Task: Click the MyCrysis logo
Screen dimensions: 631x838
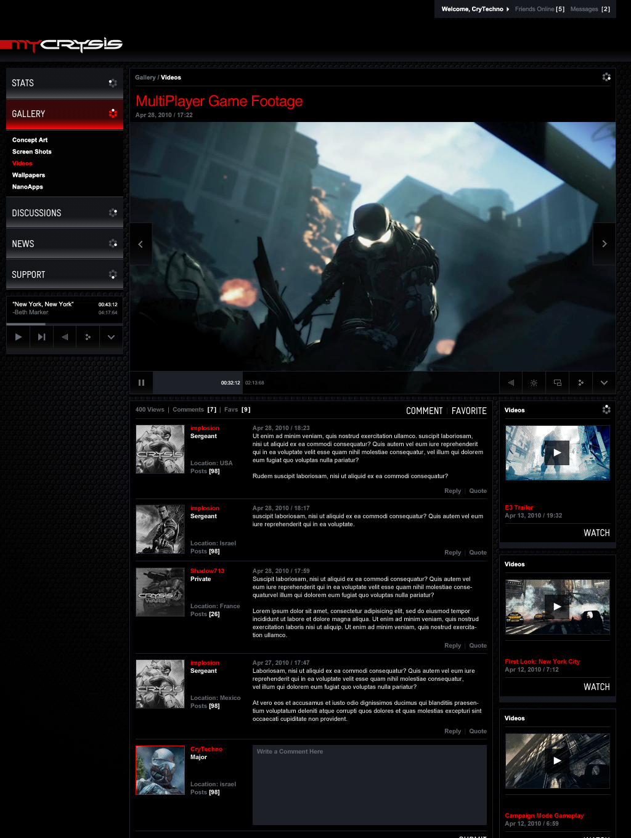Action: (62, 45)
